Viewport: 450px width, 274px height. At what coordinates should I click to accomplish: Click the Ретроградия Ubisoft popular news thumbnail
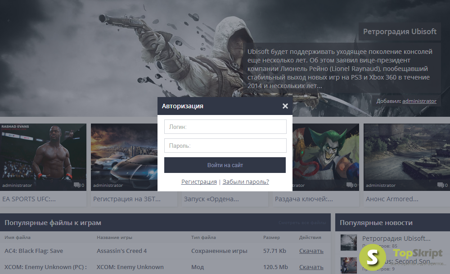pyautogui.click(x=349, y=243)
